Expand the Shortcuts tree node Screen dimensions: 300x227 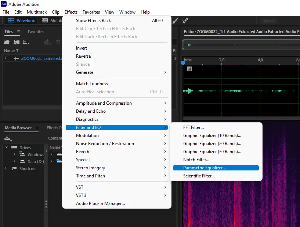point(6,168)
